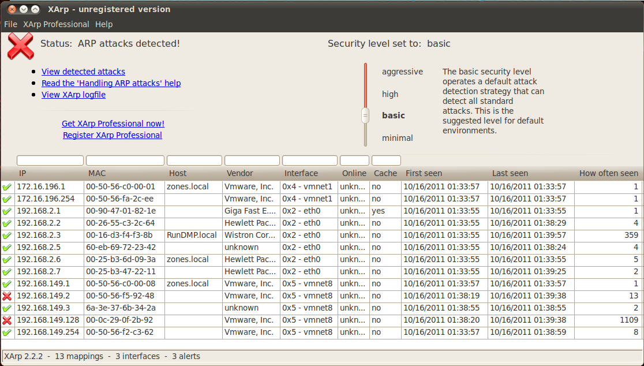Image resolution: width=644 pixels, height=366 pixels.
Task: Click the red X icon beside 192.168.149.3
Action: [8, 308]
